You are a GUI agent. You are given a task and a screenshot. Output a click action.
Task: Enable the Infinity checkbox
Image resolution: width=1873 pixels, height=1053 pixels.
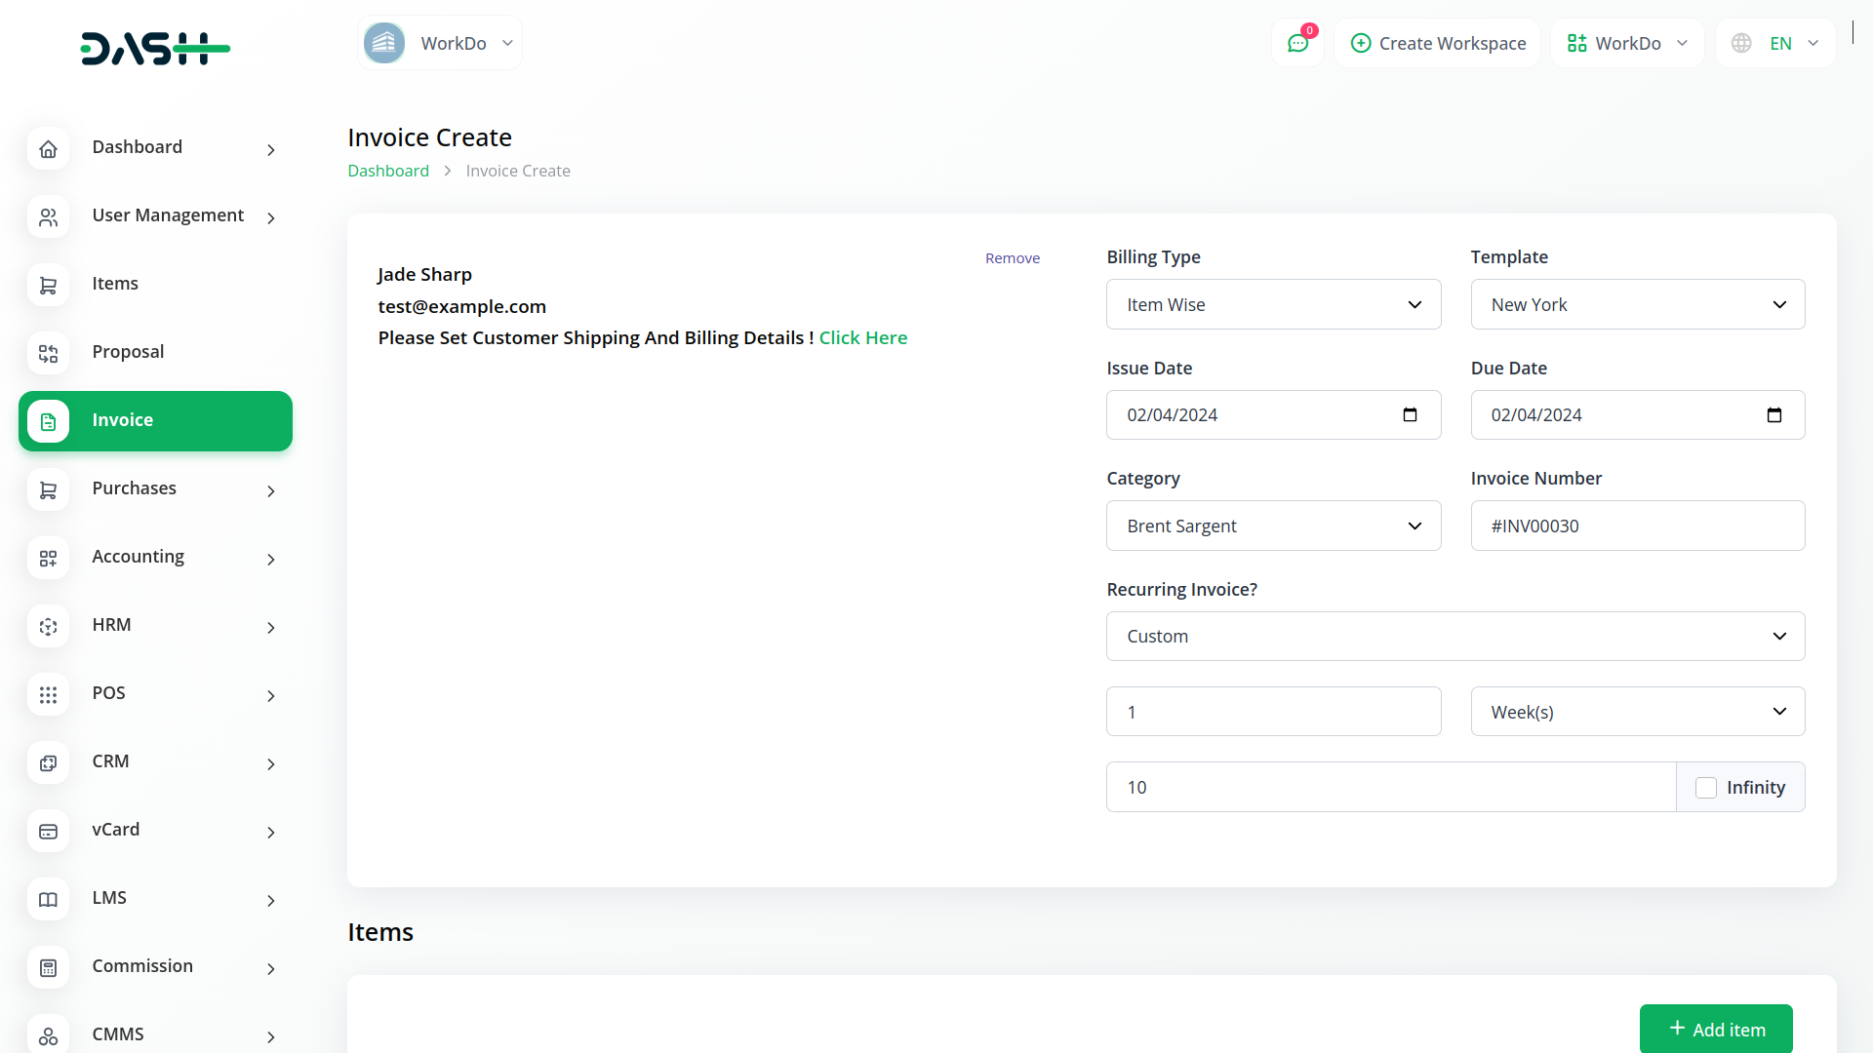pos(1705,788)
